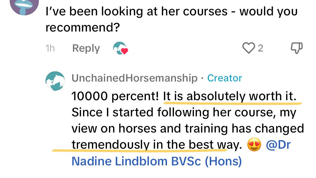Screen dimensions: 316x178
Task: Open the @Dr Nadine Lindblom mention
Action: click(x=278, y=145)
